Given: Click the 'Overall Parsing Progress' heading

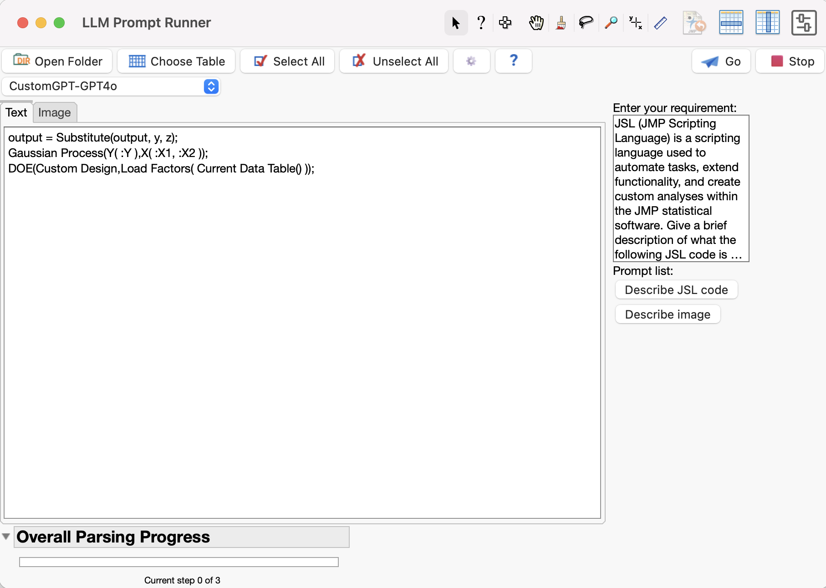Looking at the screenshot, I should (113, 537).
